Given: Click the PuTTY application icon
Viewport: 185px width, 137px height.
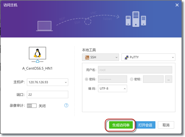Looking at the screenshot, I should click(126, 58).
